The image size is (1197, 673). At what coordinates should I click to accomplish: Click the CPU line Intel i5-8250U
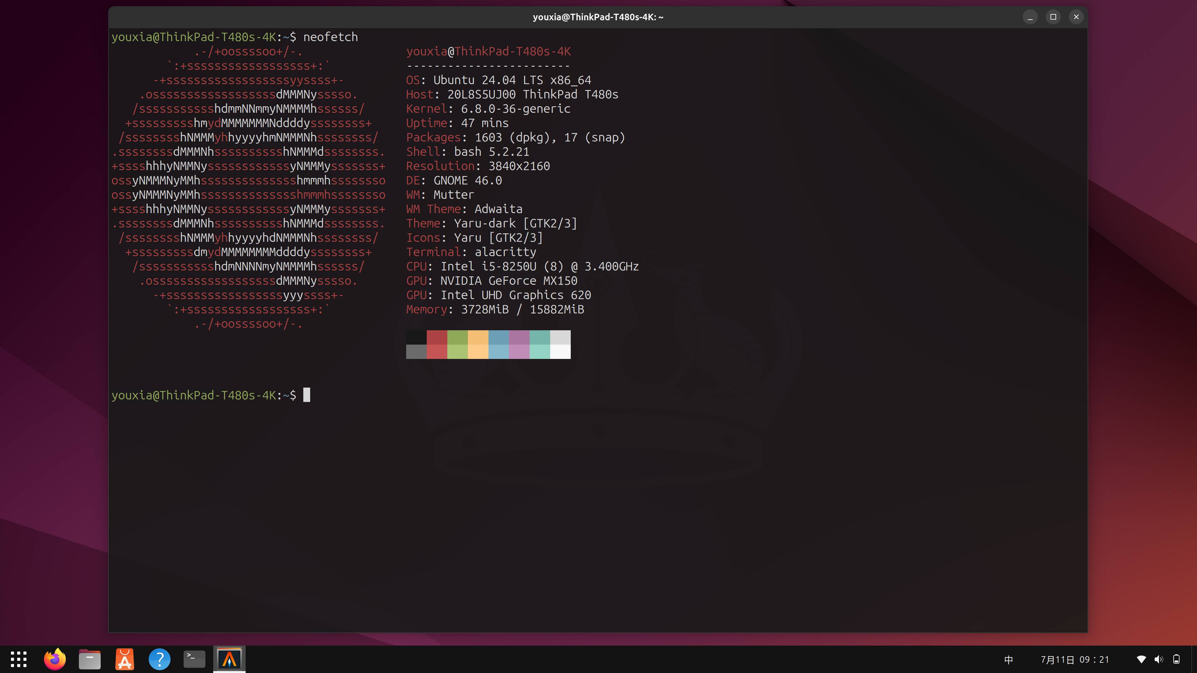[x=522, y=267]
